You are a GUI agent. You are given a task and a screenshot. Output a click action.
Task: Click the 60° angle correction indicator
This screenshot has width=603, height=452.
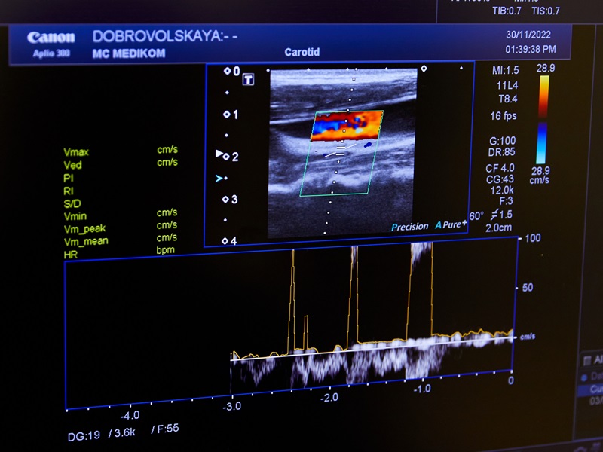[x=476, y=217]
